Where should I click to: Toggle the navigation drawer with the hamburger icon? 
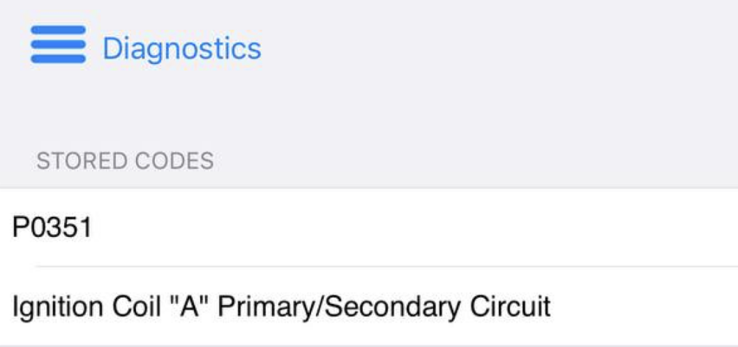[58, 45]
